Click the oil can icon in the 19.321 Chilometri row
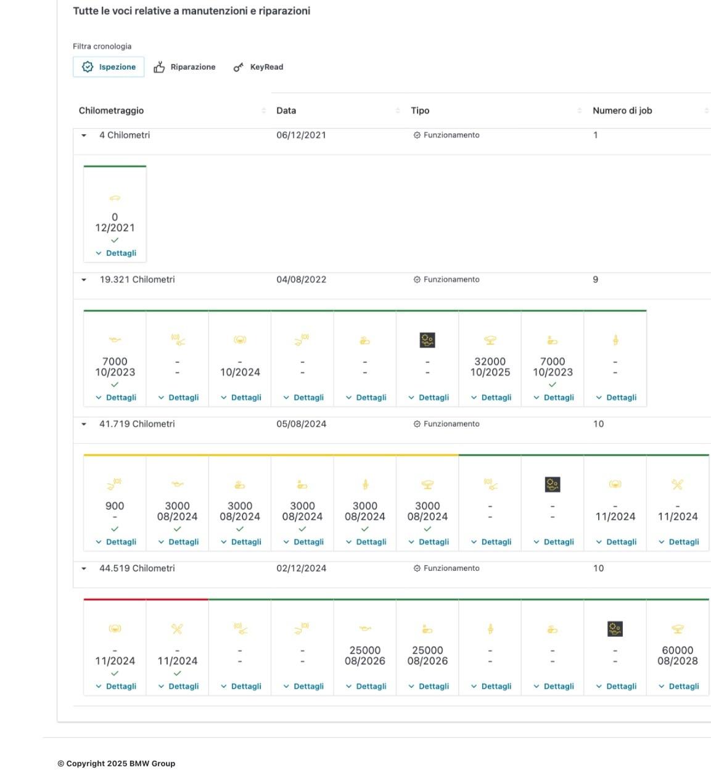This screenshot has width=711, height=778. (x=115, y=340)
